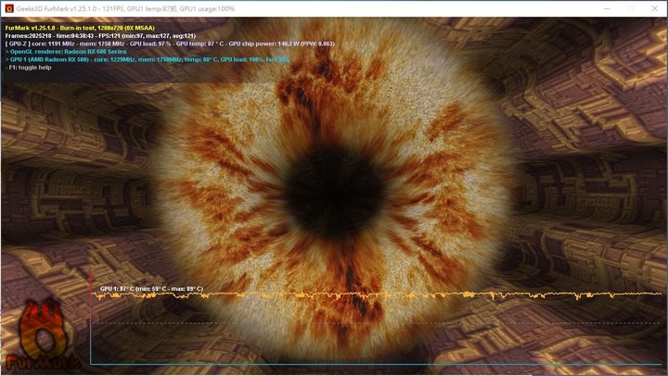Click the '[ GPU-Z ] core: 1191 MHz' line
This screenshot has height=376, width=668.
click(x=170, y=44)
